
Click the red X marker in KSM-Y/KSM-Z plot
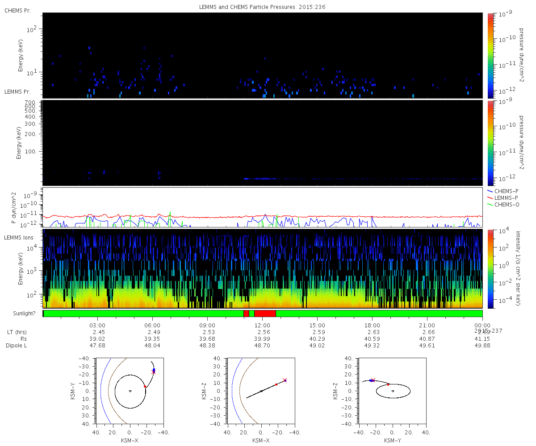coord(373,380)
